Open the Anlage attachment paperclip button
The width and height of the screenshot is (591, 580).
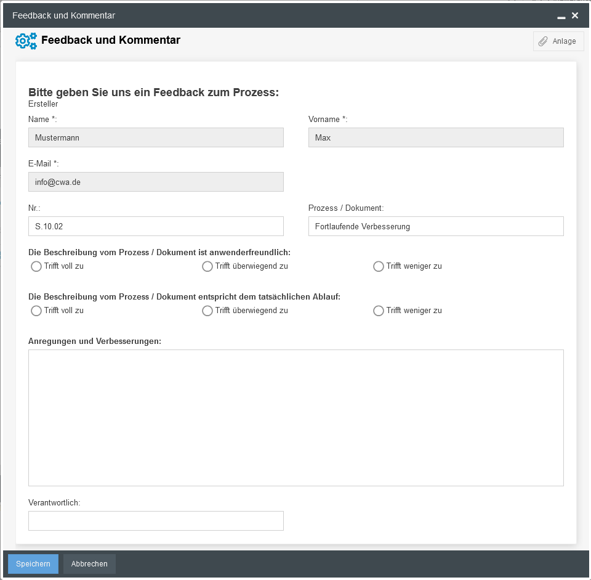click(558, 41)
